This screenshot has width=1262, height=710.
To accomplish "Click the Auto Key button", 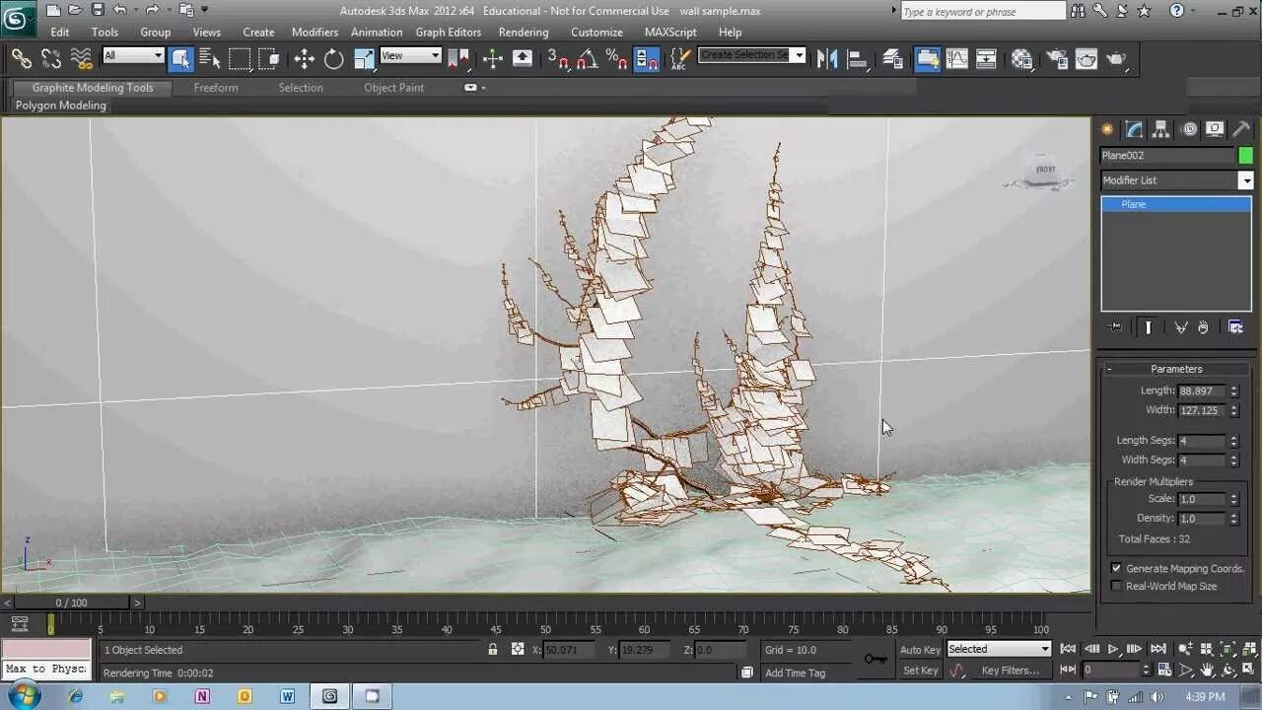I will 919,650.
